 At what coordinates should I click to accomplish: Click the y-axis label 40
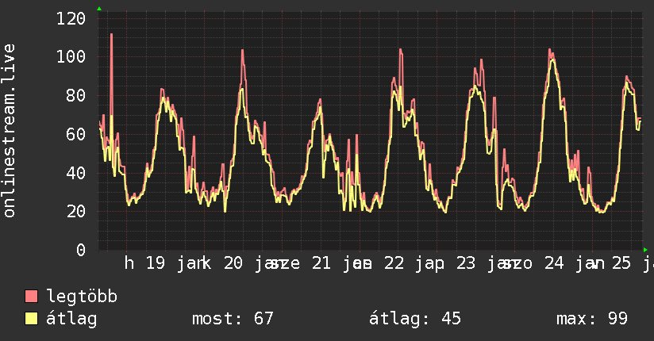76,173
